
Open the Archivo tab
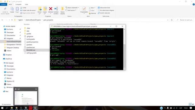(x=3, y=4)
